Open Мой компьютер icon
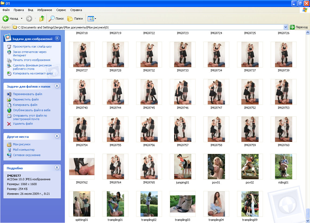This screenshot has width=310, height=223. pyautogui.click(x=9, y=150)
